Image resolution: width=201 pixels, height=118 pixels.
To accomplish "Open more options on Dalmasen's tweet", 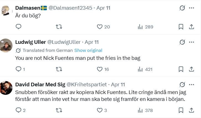I will pos(191,8).
